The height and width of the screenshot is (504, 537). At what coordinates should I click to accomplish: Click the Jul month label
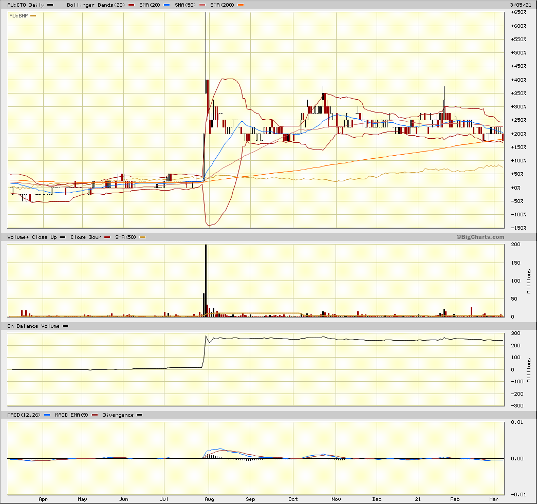click(x=164, y=499)
